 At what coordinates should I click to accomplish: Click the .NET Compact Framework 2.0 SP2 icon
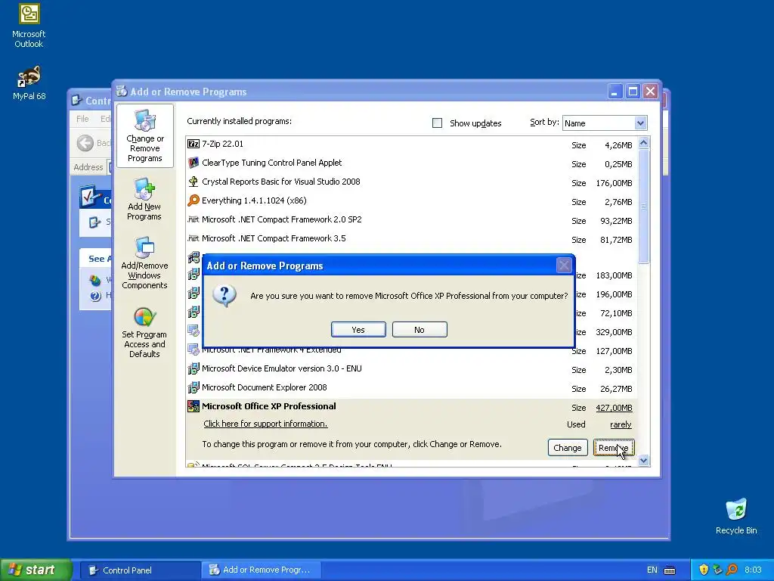(x=193, y=219)
